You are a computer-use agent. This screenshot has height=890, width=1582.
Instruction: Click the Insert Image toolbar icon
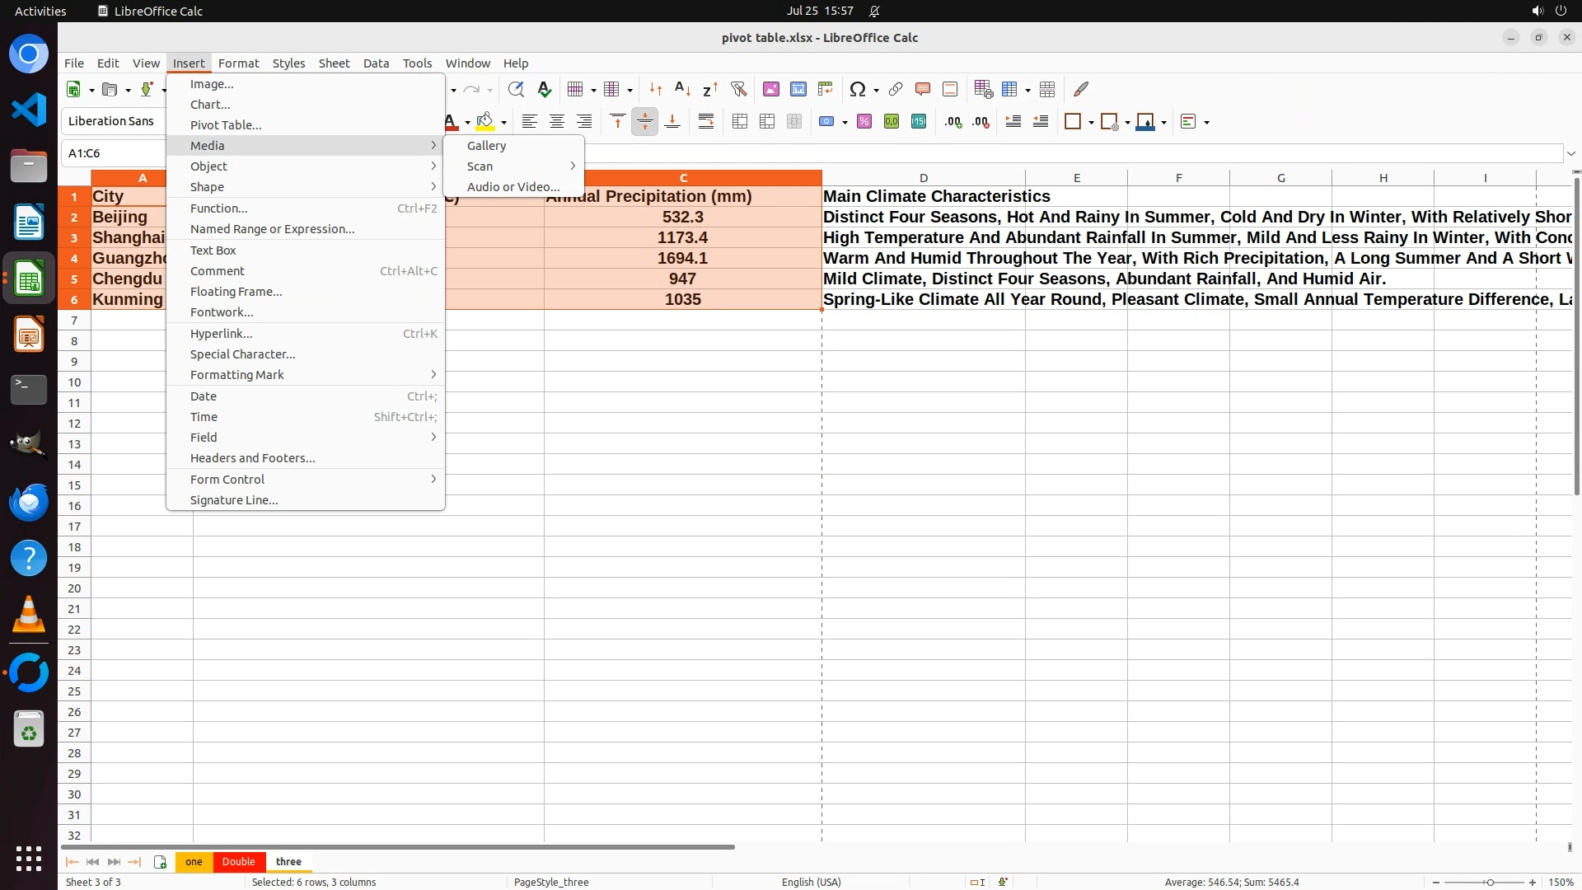coord(771,89)
